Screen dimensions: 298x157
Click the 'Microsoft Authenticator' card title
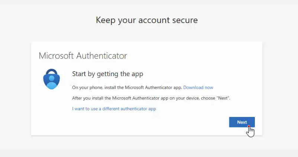coord(83,56)
